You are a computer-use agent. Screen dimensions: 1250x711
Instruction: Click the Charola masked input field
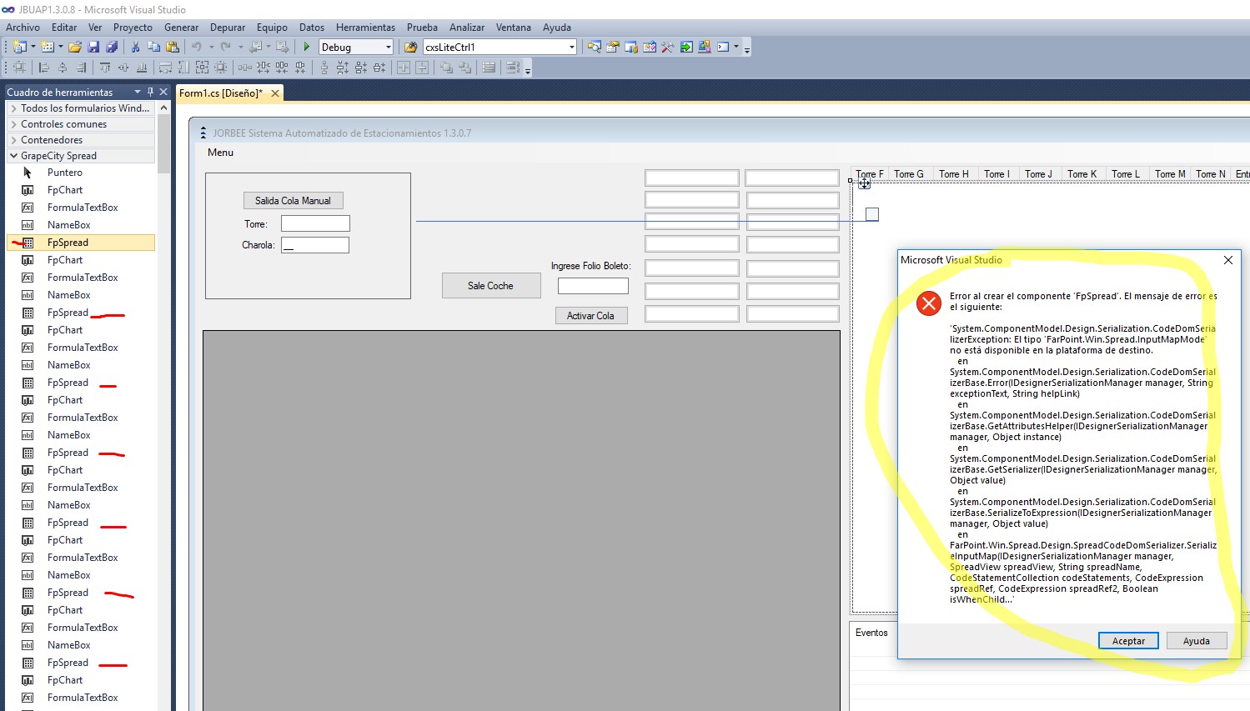click(315, 245)
